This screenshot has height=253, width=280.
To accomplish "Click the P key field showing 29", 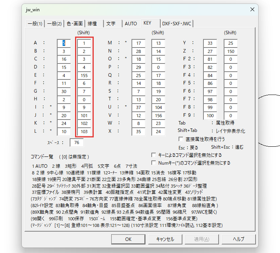I will point(138,67).
